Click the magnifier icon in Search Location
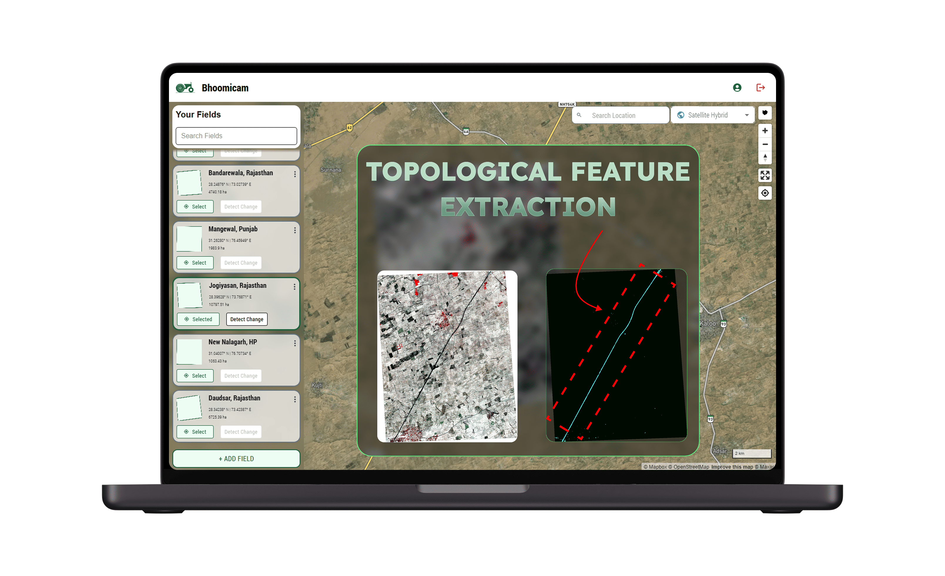 point(579,115)
